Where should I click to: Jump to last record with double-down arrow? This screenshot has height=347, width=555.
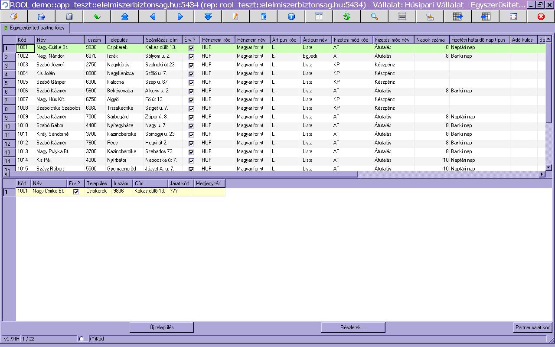(208, 16)
